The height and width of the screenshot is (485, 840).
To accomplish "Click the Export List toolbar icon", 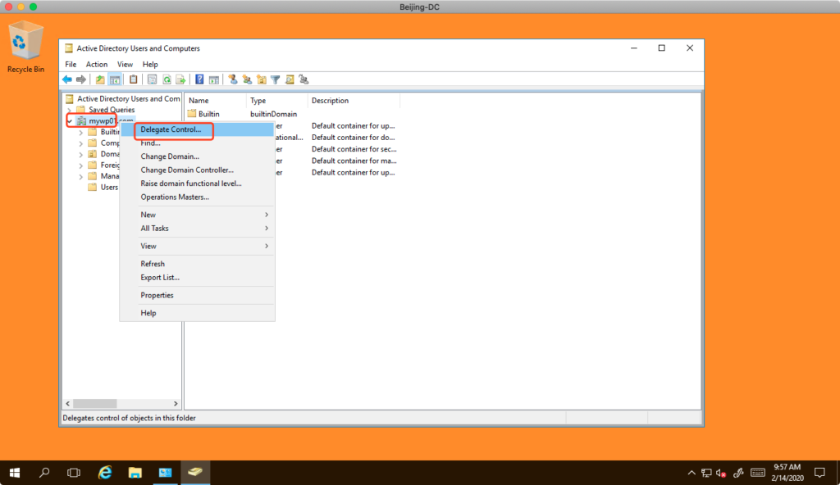I will 180,79.
